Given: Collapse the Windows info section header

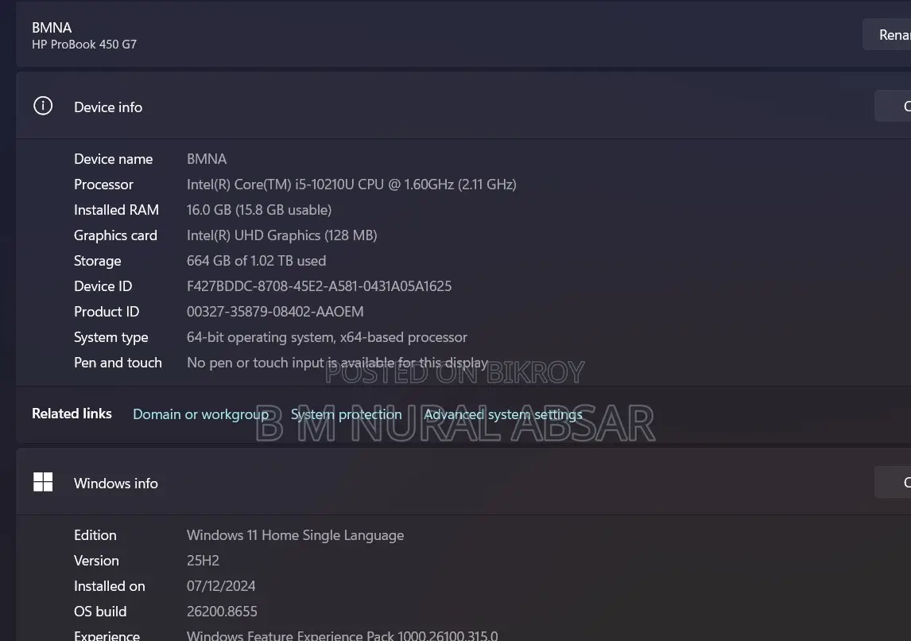Looking at the screenshot, I should [463, 482].
